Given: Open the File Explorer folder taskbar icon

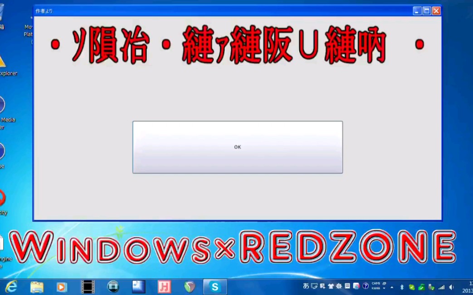Looking at the screenshot, I should point(37,287).
